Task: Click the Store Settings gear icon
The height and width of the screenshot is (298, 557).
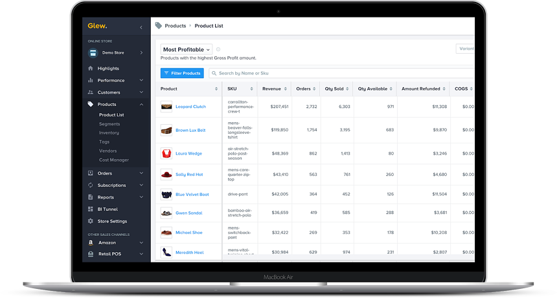Action: 91,221
